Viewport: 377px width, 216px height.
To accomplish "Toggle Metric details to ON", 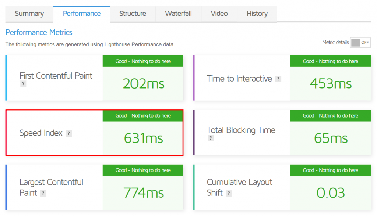I will [x=360, y=42].
